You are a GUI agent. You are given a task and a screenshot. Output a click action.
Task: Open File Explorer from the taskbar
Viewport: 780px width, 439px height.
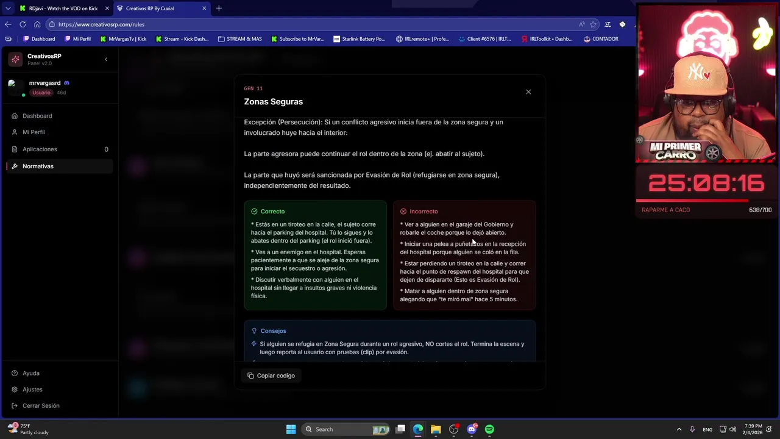coord(436,429)
